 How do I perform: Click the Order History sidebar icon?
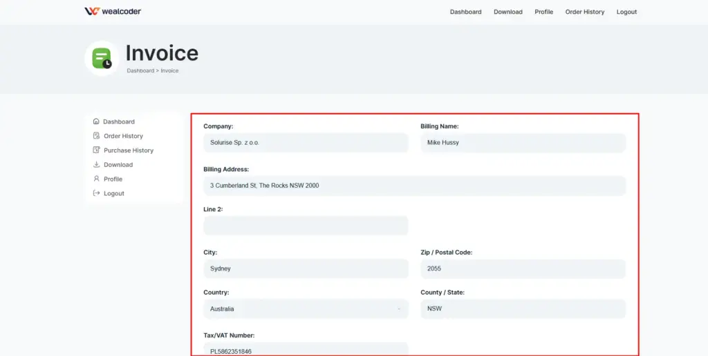(96, 136)
